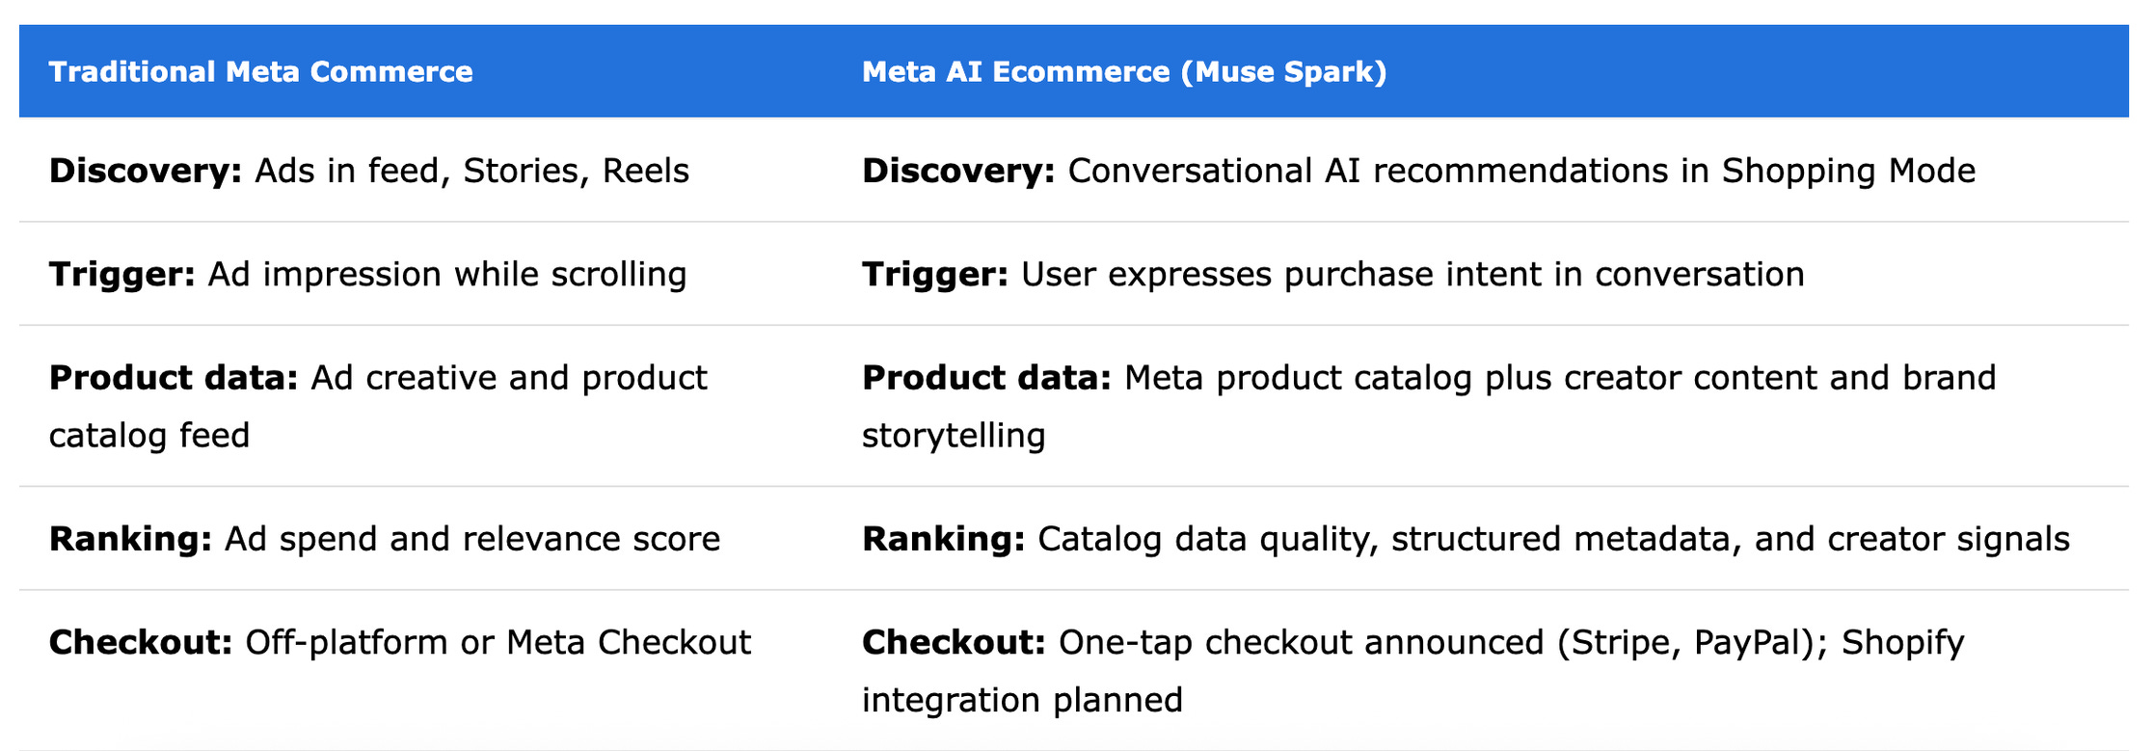The height and width of the screenshot is (751, 2152).
Task: Click catalog feed text in left Product data cell
Action: 149,435
